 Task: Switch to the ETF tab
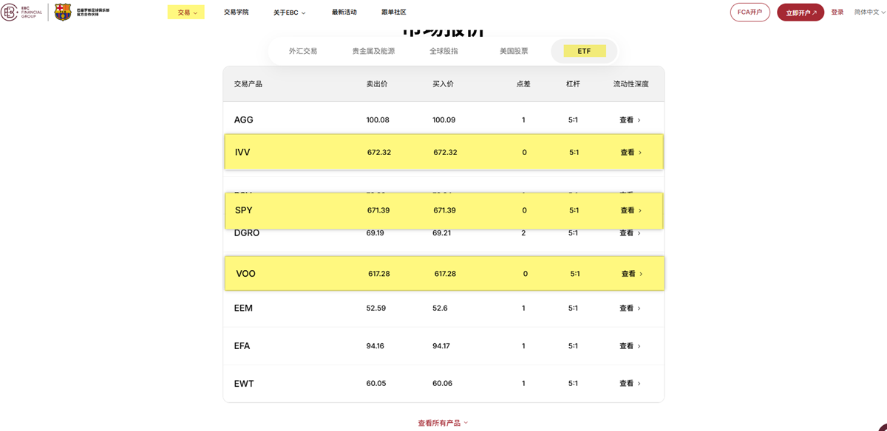pos(584,51)
